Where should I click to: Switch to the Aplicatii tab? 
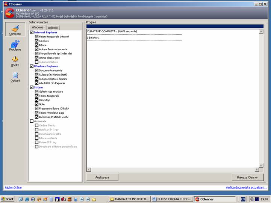53,28
